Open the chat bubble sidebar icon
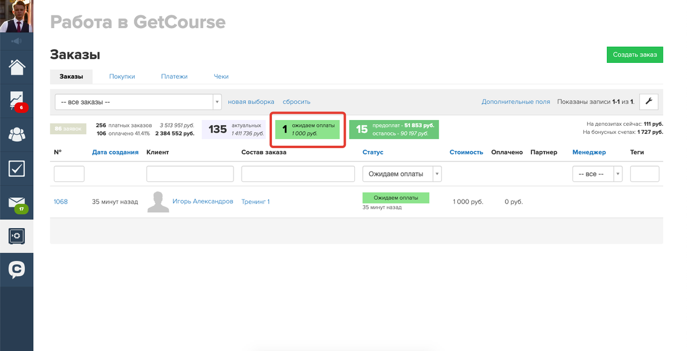 17,269
